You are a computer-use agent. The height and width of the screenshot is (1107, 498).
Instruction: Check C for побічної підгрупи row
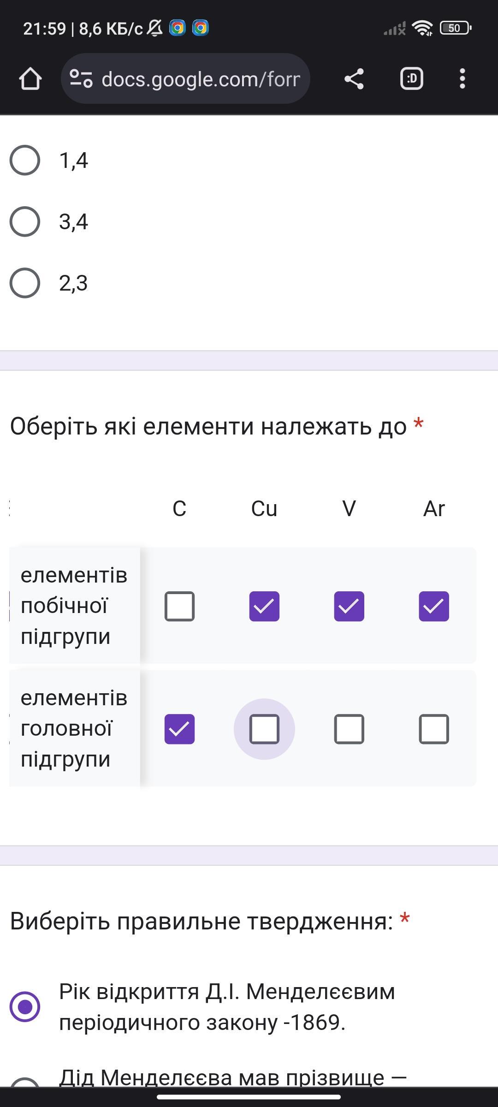click(179, 606)
